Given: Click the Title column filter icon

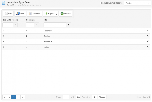Looking at the screenshot, I should pos(69,25).
